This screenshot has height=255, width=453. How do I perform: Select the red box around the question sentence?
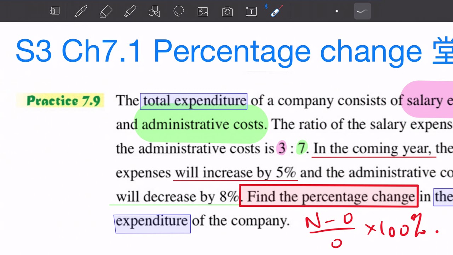point(329,197)
